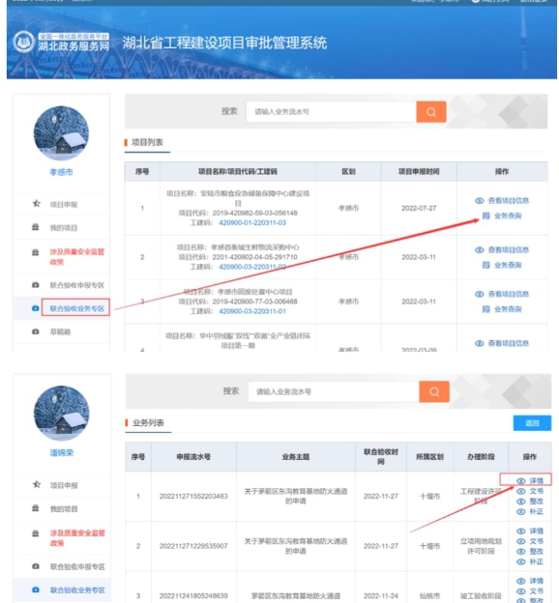Select the 项目列表 tab heading

(x=147, y=142)
